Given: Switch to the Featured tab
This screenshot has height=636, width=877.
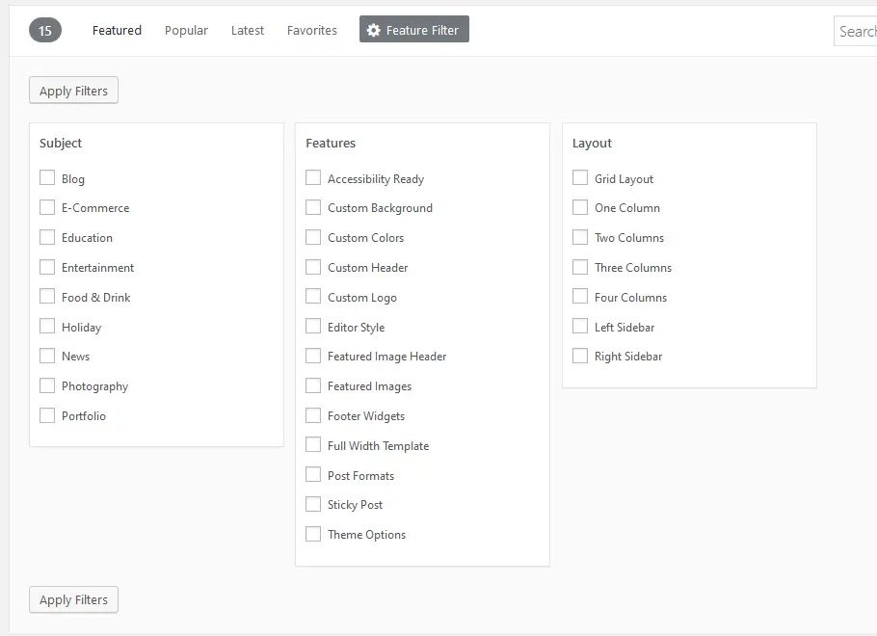Looking at the screenshot, I should (117, 30).
